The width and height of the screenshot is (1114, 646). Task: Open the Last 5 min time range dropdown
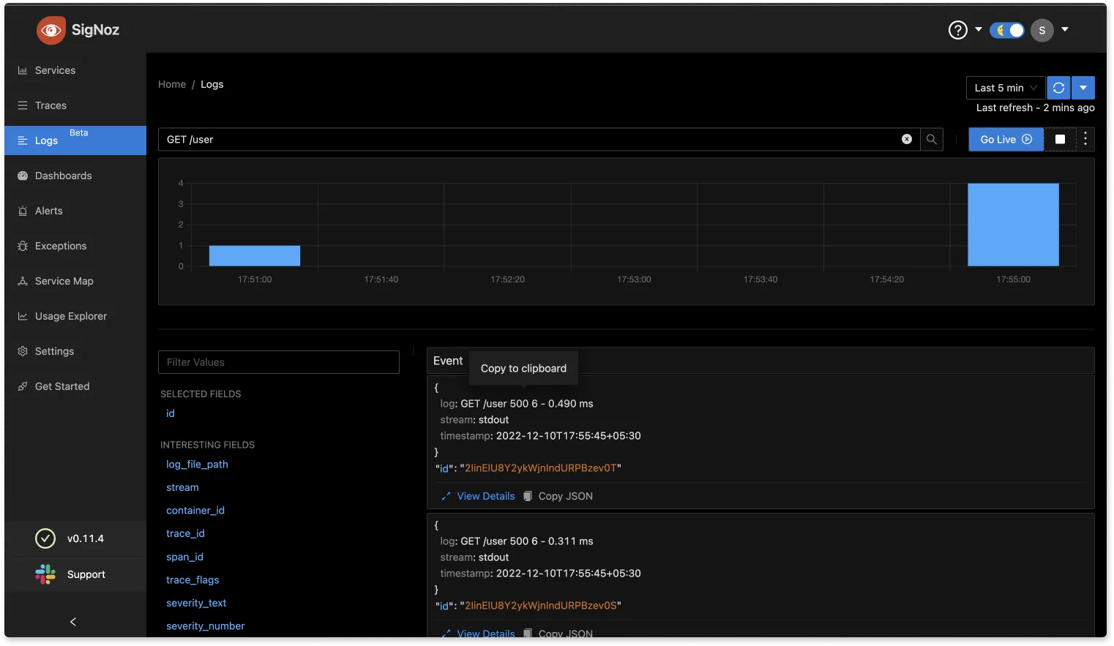click(x=1006, y=88)
